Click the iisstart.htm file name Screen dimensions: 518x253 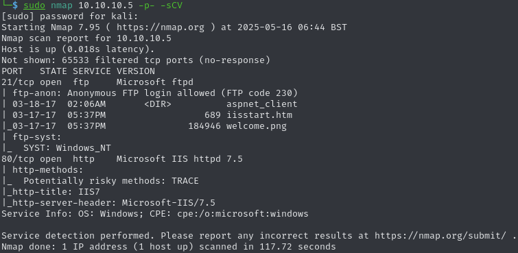coord(259,115)
